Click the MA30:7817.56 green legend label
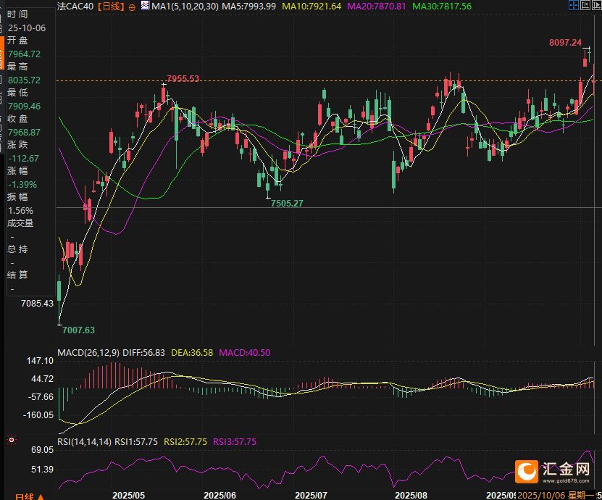Screen dimensions: 602x500 [x=442, y=6]
